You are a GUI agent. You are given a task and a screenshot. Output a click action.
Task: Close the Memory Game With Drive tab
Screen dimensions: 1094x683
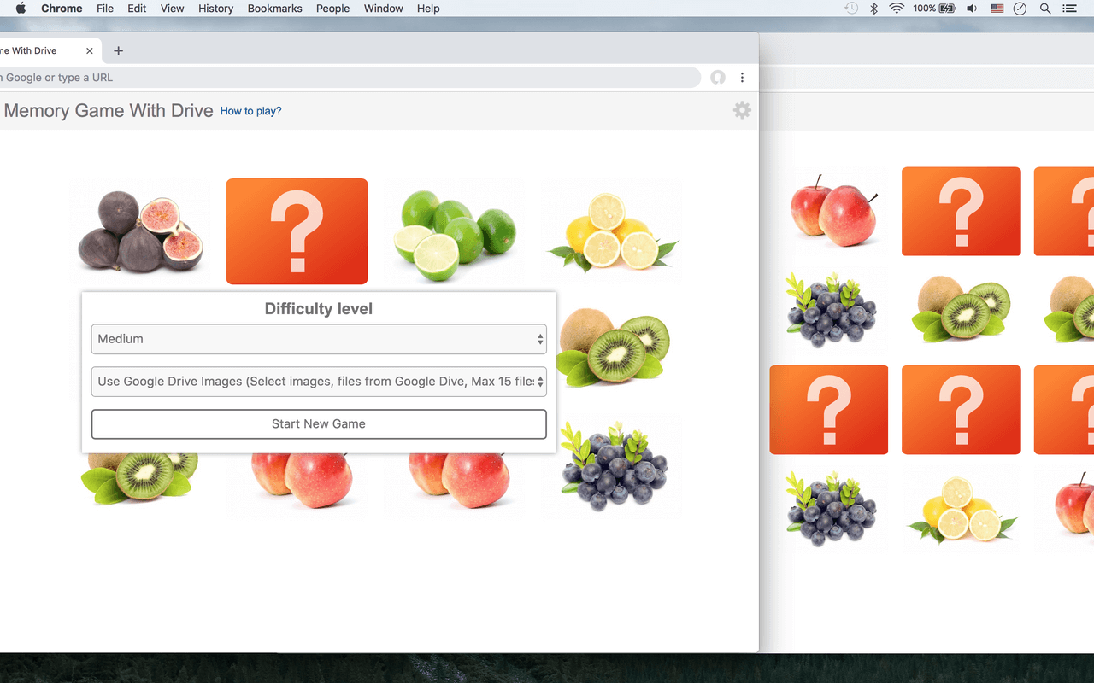90,51
